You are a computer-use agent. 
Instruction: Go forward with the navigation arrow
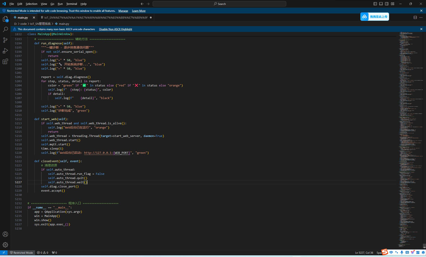[x=148, y=4]
